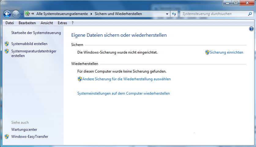Image resolution: width=256 pixels, height=147 pixels.
Task: Open Windows-EasyTransfer under Siehe auch
Action: tap(30, 137)
